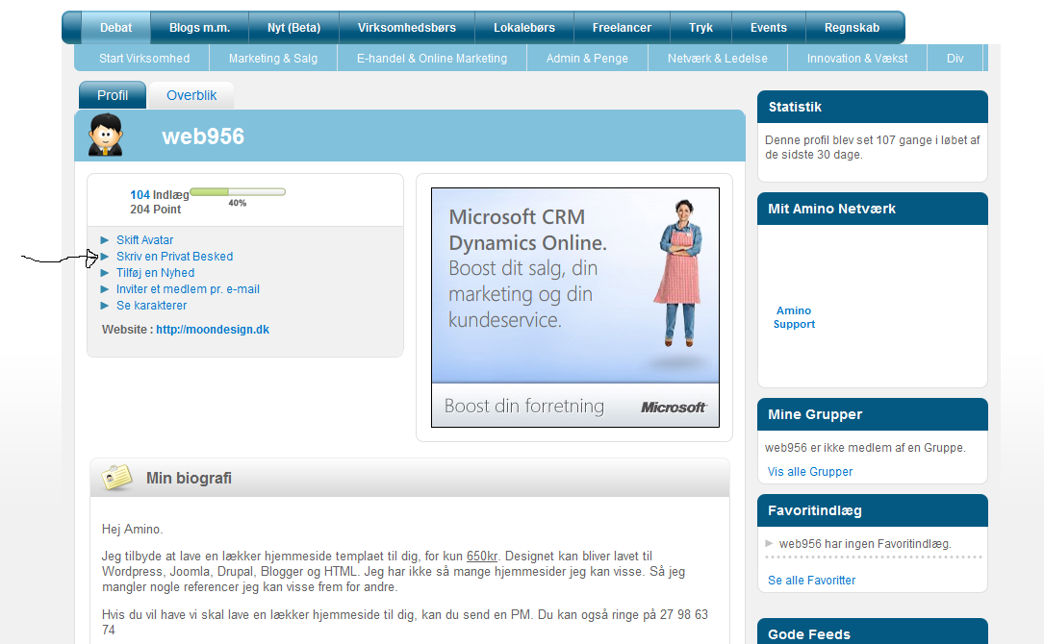
Task: Open the Amino Support network link
Action: [794, 317]
